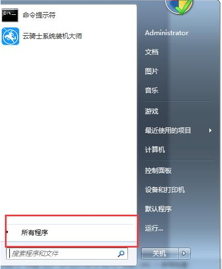This screenshot has width=222, height=269.
Task: Open 所有程序 list
Action: tap(35, 233)
